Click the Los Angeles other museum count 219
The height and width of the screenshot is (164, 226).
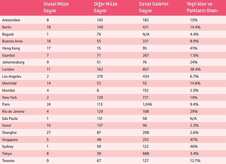pos(100,76)
